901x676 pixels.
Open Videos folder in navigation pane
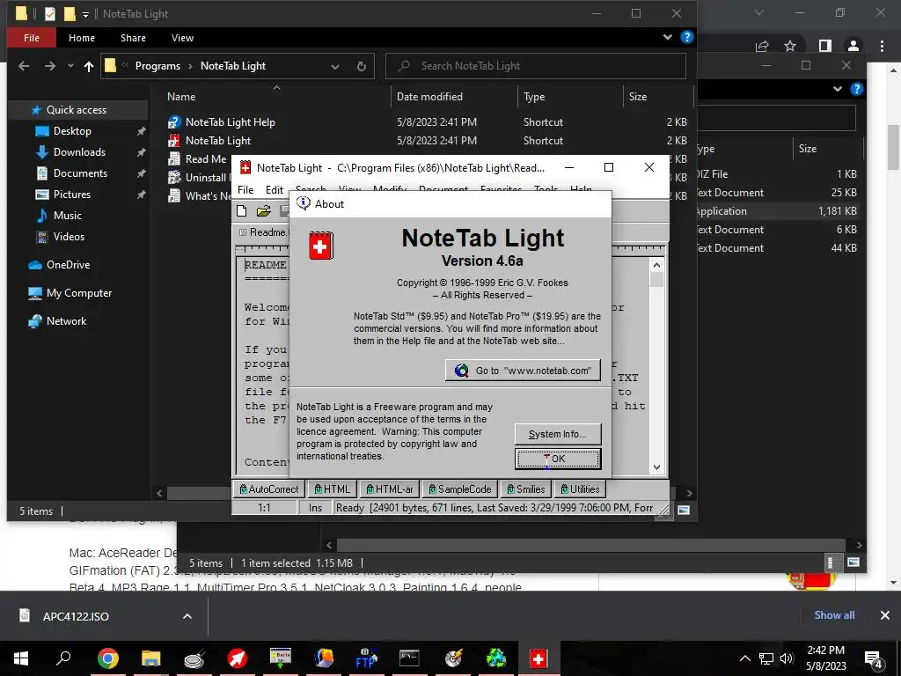click(69, 236)
